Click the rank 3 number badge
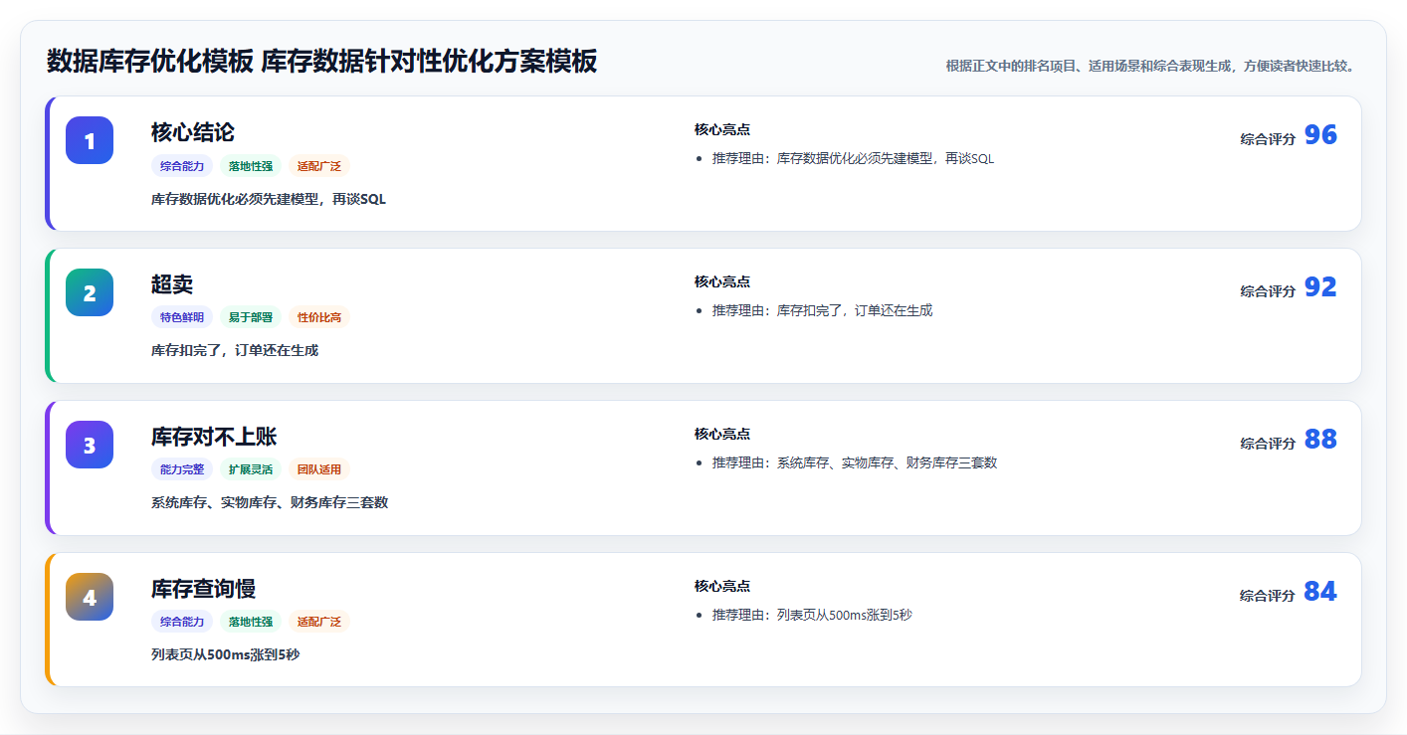Image resolution: width=1407 pixels, height=735 pixels. click(x=90, y=445)
